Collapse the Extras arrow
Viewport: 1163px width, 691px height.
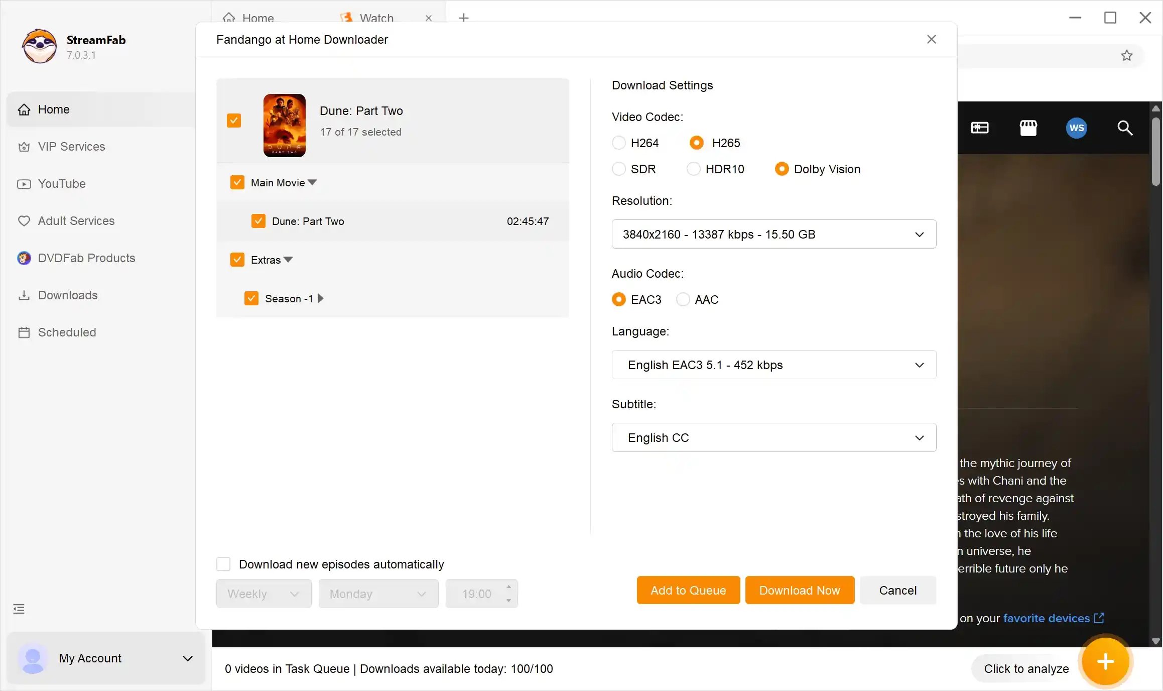click(x=288, y=260)
